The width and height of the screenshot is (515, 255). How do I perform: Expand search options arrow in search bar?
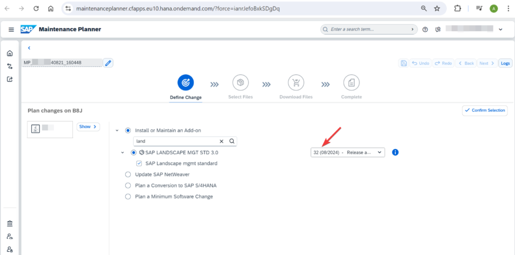coord(412,30)
